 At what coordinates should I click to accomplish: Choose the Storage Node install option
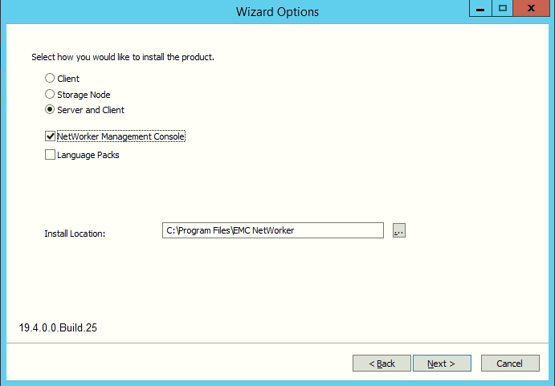50,95
